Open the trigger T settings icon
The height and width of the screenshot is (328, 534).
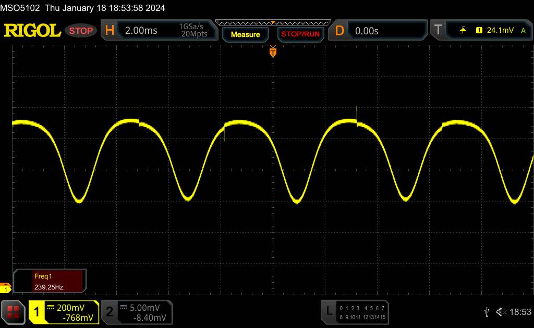438,30
